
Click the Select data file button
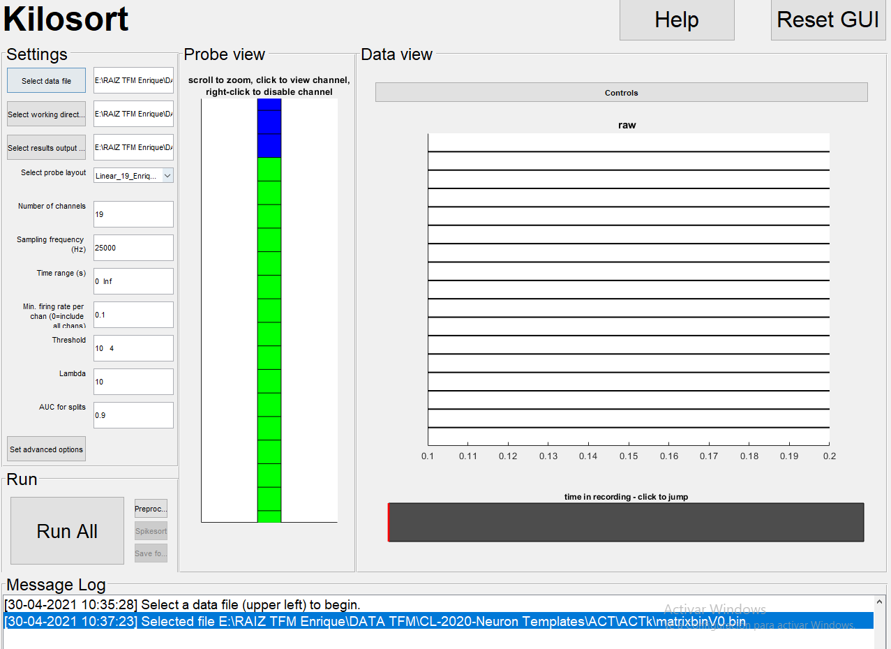tap(46, 80)
